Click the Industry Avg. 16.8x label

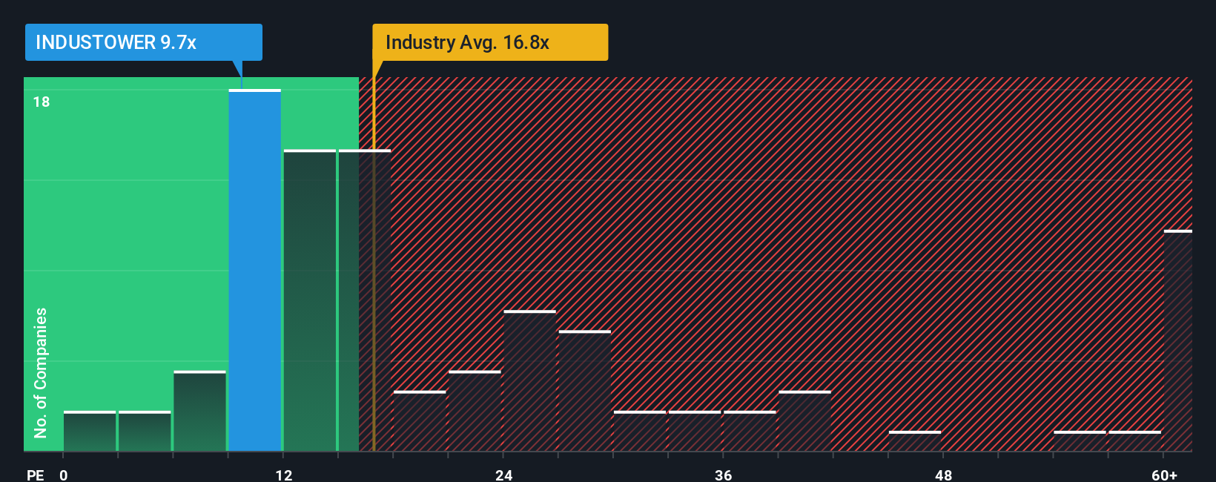point(490,42)
